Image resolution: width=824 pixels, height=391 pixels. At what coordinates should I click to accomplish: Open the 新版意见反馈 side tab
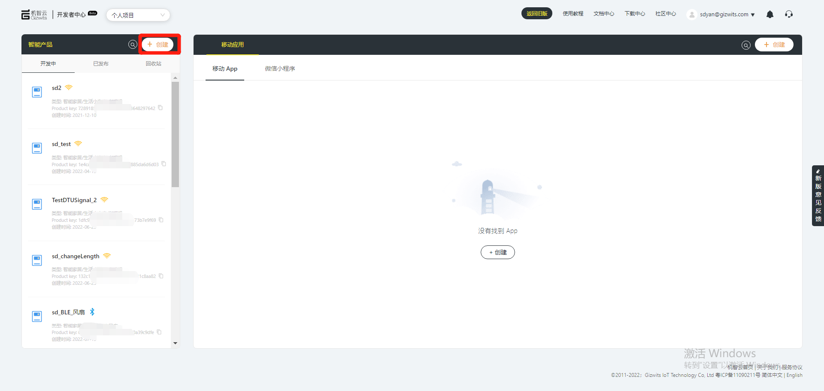click(x=818, y=196)
